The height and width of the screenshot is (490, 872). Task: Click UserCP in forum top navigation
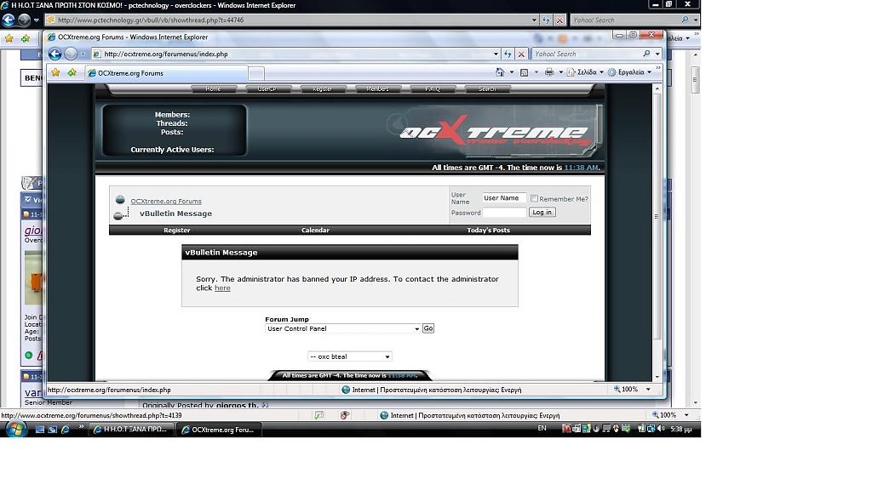tap(267, 88)
